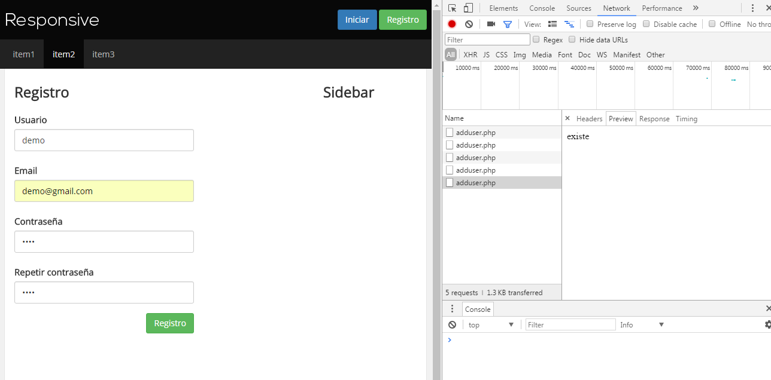Switch to large request rows view
Image resolution: width=771 pixels, height=380 pixels.
pos(553,24)
